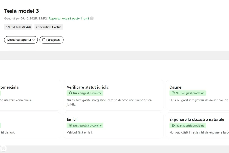Click check icon in the Daune status badge
229x153 pixels.
173,93
